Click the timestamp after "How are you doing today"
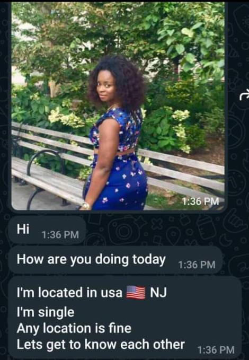249x360 pixels. click(x=197, y=265)
